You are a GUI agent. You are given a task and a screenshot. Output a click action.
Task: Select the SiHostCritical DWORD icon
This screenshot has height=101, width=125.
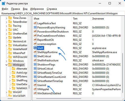(35, 69)
